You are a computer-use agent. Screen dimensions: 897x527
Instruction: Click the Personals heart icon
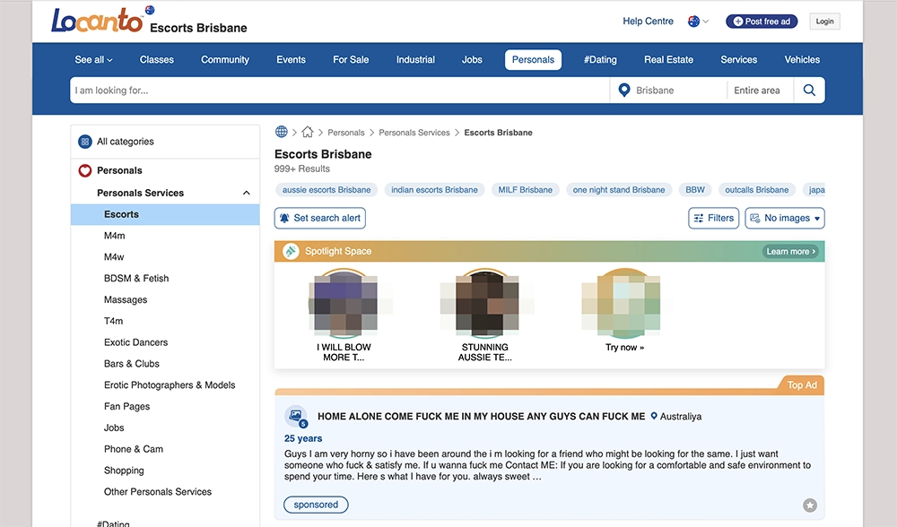[x=84, y=170]
